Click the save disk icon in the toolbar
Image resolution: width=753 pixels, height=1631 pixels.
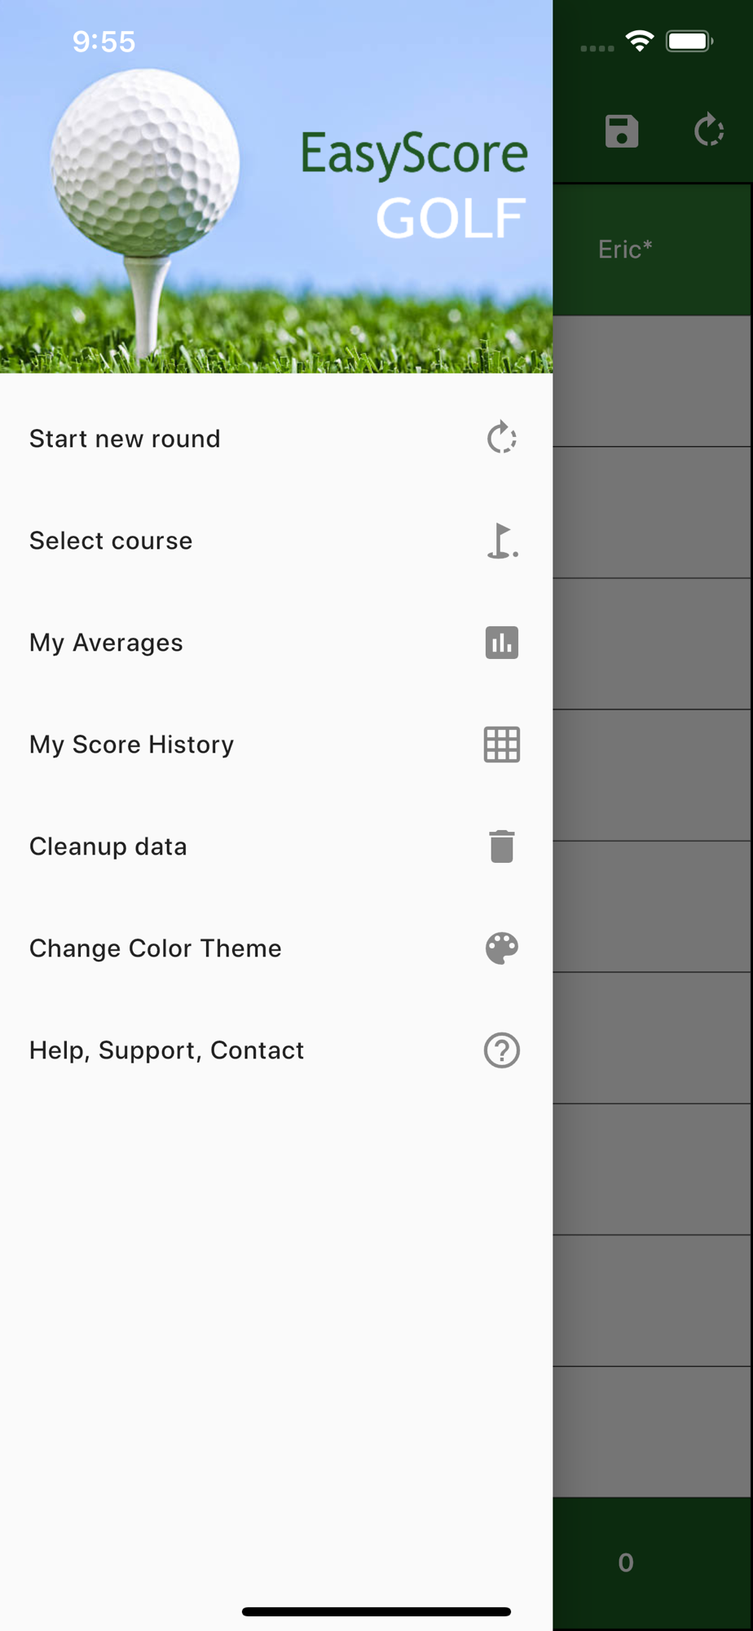622,131
